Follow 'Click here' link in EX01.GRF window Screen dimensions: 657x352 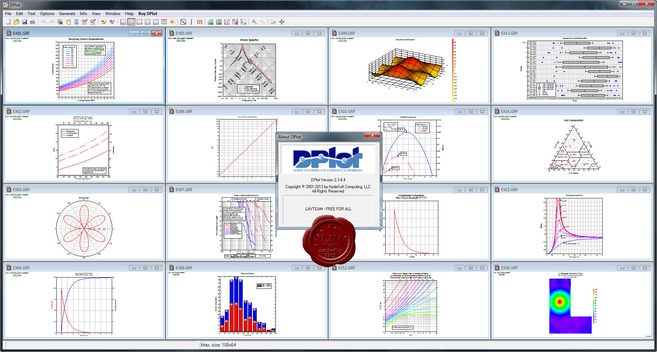[17, 41]
